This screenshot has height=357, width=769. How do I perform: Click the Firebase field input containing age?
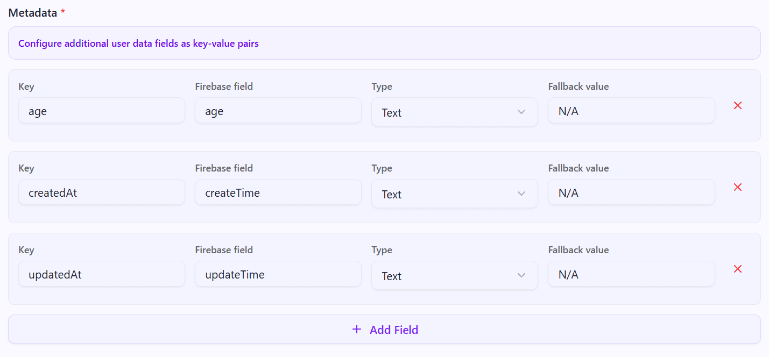click(x=278, y=111)
